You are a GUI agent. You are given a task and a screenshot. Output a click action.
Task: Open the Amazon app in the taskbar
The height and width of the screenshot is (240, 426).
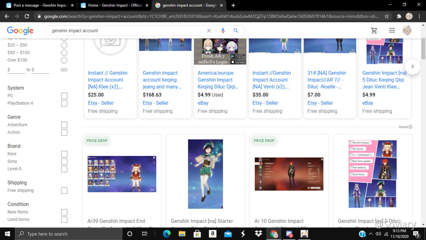[213, 234]
